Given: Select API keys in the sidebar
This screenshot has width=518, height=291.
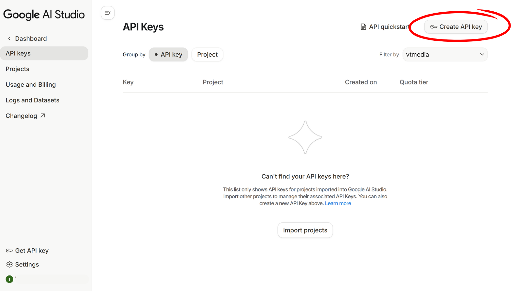Looking at the screenshot, I should coord(18,53).
